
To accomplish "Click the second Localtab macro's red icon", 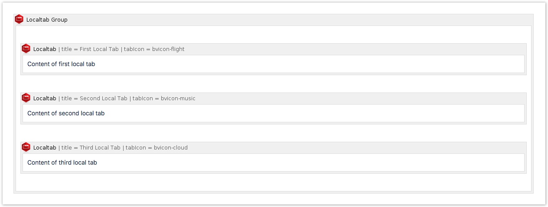I will (x=26, y=98).
